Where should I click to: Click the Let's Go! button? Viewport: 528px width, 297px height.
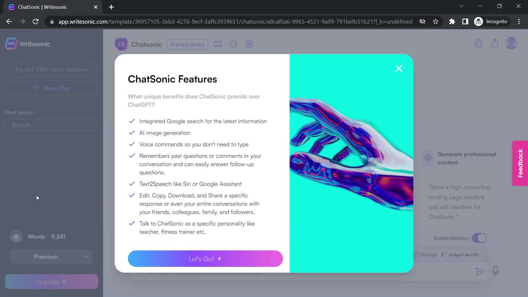205,258
